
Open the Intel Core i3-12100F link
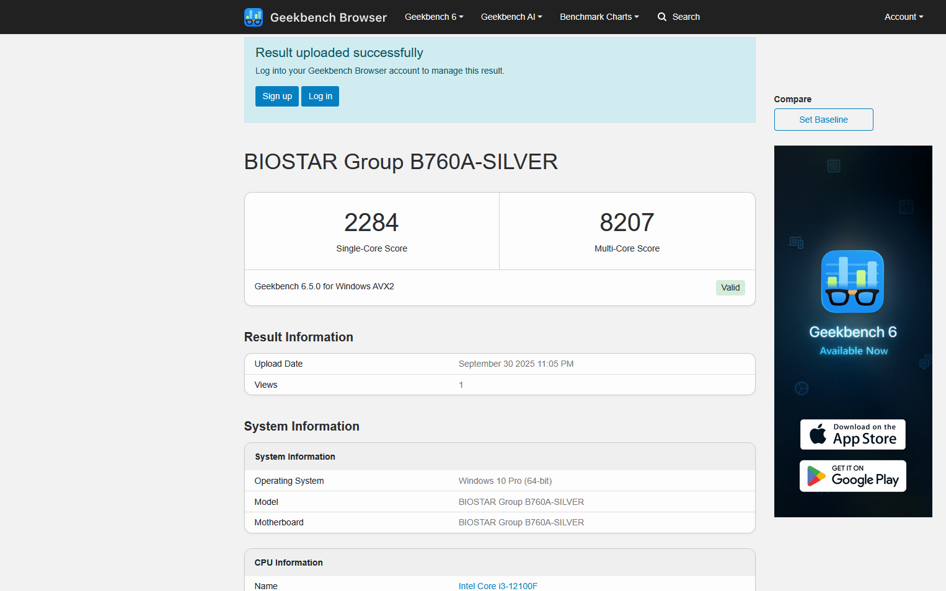tap(498, 585)
